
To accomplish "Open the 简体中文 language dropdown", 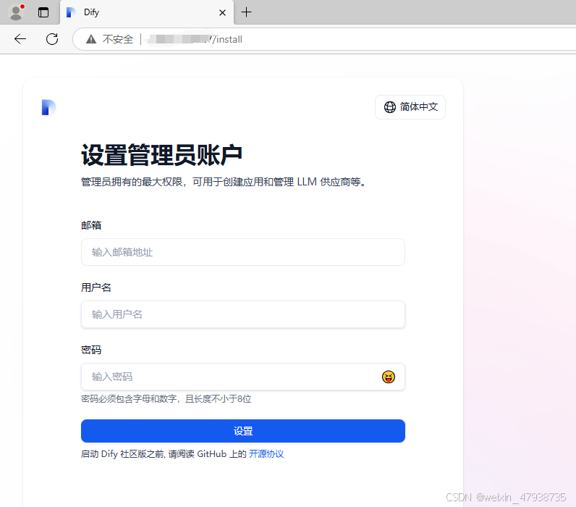I will (x=410, y=107).
